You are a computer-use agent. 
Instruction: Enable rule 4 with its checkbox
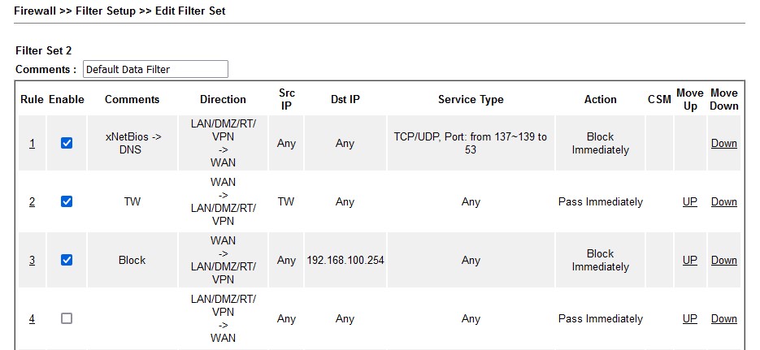(x=67, y=318)
